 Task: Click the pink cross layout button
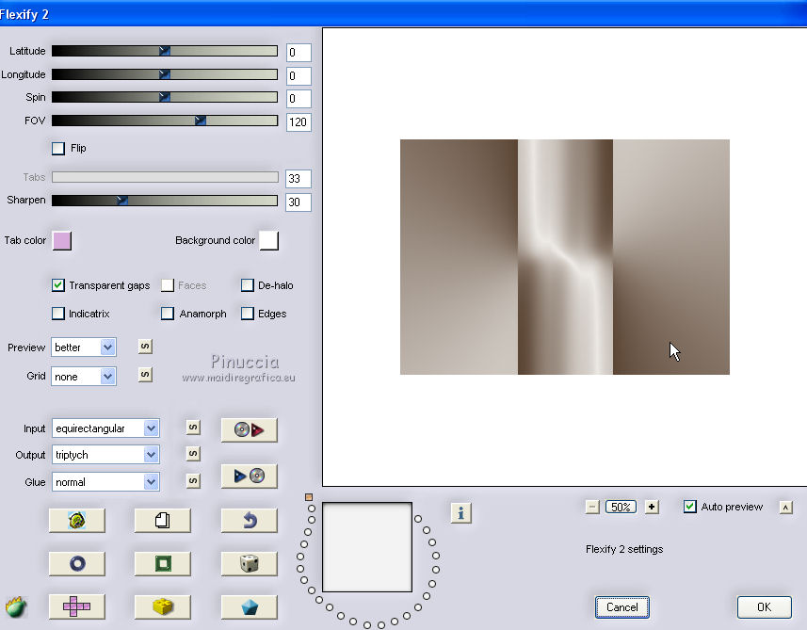tap(76, 606)
